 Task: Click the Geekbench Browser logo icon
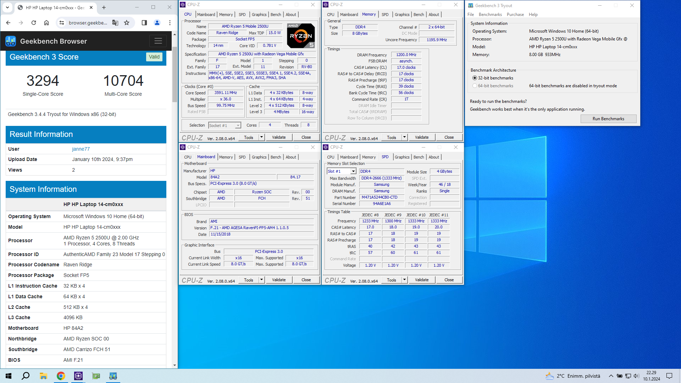pos(11,41)
